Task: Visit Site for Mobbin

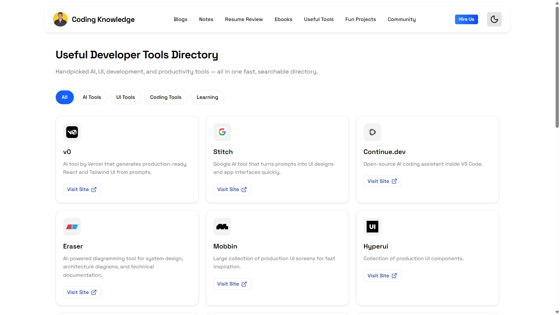Action: [x=232, y=284]
